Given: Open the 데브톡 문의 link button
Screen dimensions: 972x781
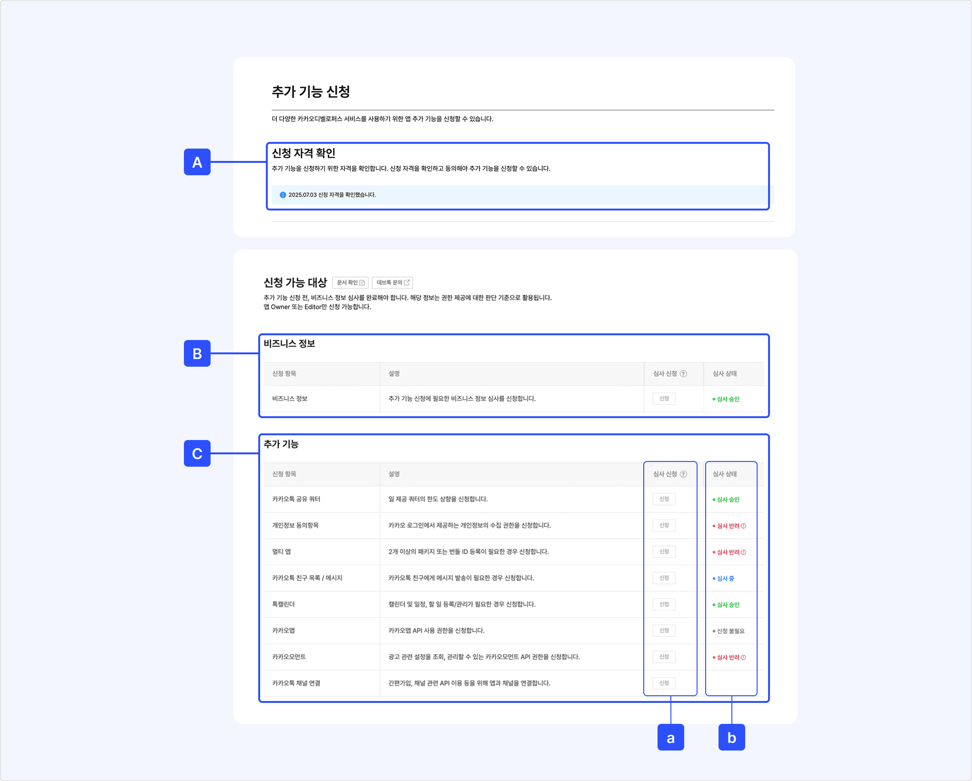Looking at the screenshot, I should (392, 283).
